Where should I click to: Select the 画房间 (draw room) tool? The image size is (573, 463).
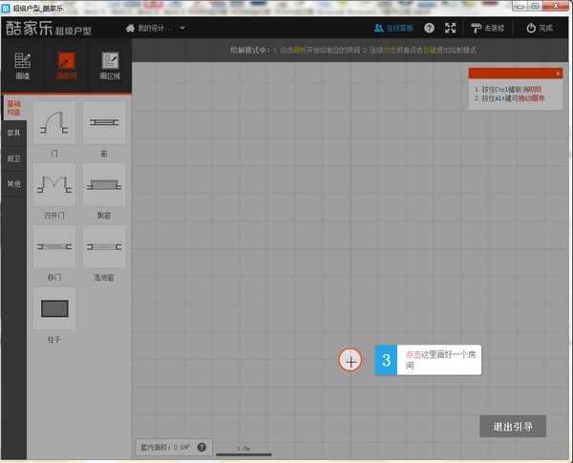click(65, 65)
